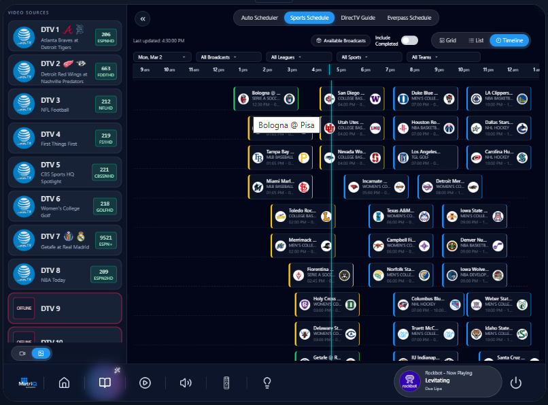Collapse the video sources sidebar with chevron button
The width and height of the screenshot is (548, 405).
point(142,19)
